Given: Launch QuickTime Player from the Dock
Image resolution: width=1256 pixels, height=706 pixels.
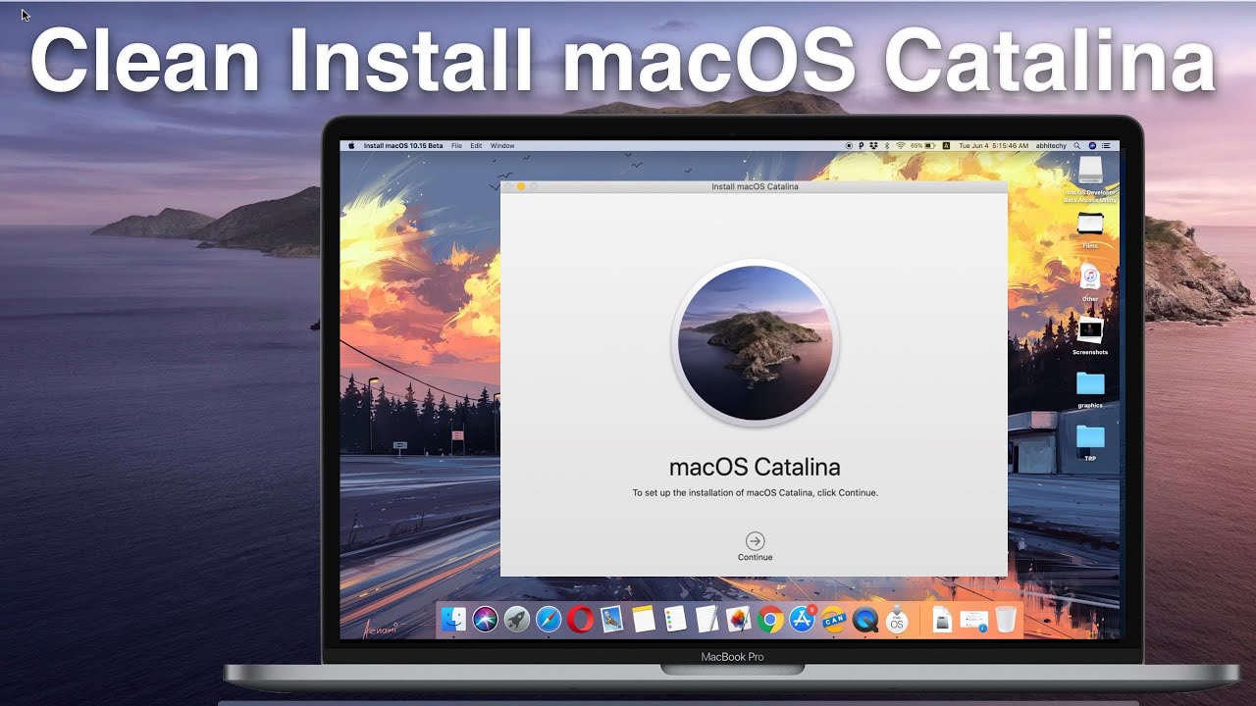Looking at the screenshot, I should click(x=865, y=619).
